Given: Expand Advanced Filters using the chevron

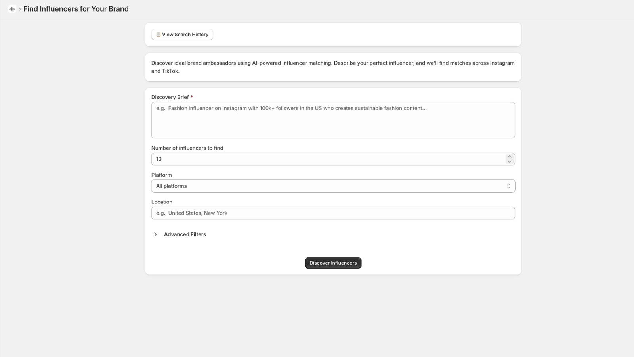Looking at the screenshot, I should (x=155, y=234).
